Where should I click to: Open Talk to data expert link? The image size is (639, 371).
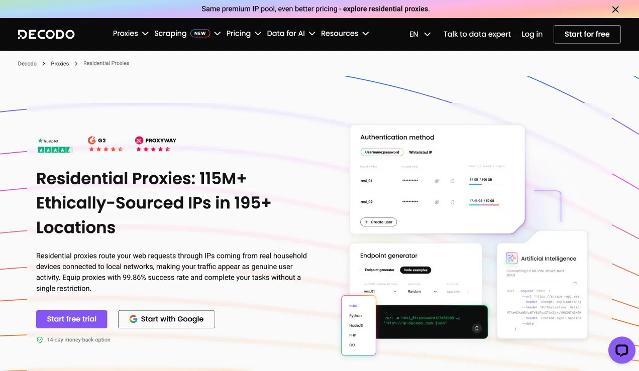pyautogui.click(x=477, y=34)
